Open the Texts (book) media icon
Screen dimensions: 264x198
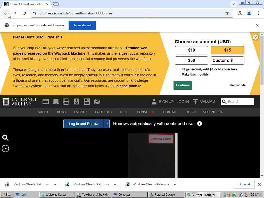(x=56, y=102)
